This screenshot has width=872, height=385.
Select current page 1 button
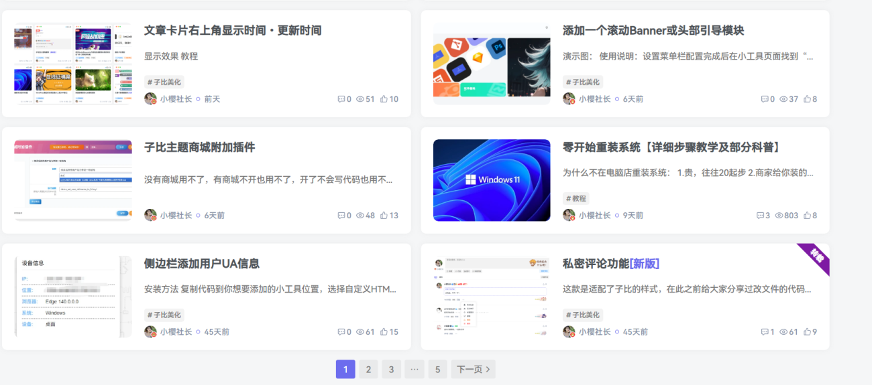[345, 370]
